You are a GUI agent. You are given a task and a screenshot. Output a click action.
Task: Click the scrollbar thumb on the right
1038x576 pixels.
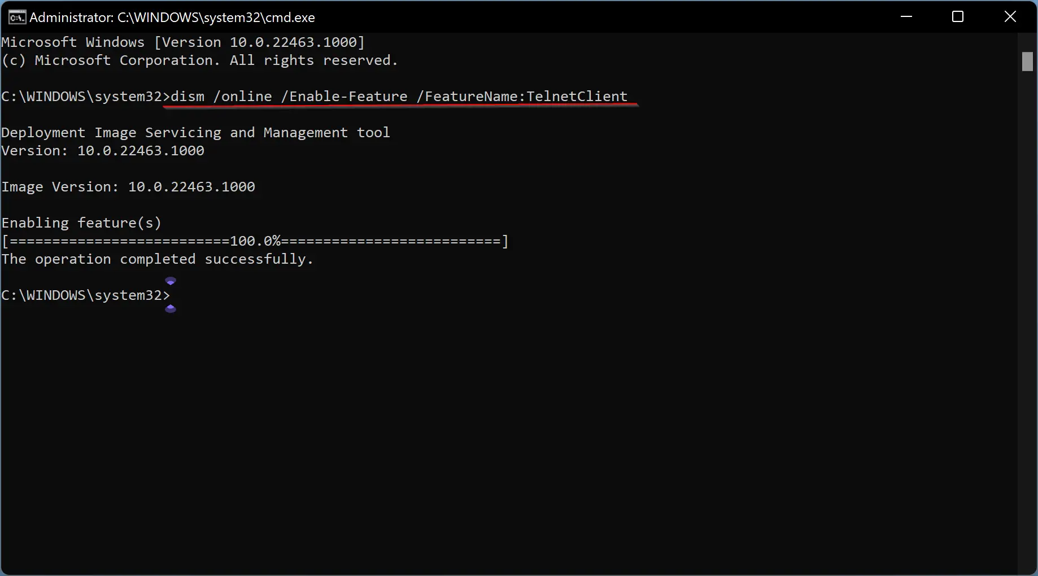click(1027, 62)
